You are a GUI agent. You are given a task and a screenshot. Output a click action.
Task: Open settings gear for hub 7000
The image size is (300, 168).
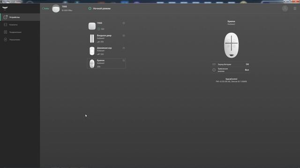tap(124, 23)
